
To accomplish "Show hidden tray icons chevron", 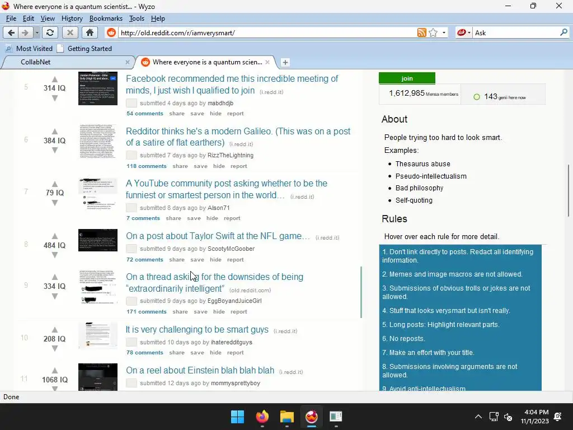I will [x=478, y=417].
